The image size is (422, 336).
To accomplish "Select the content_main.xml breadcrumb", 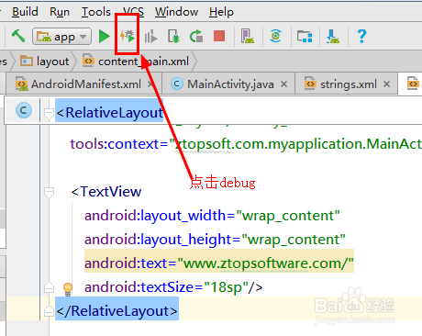I will (136, 62).
